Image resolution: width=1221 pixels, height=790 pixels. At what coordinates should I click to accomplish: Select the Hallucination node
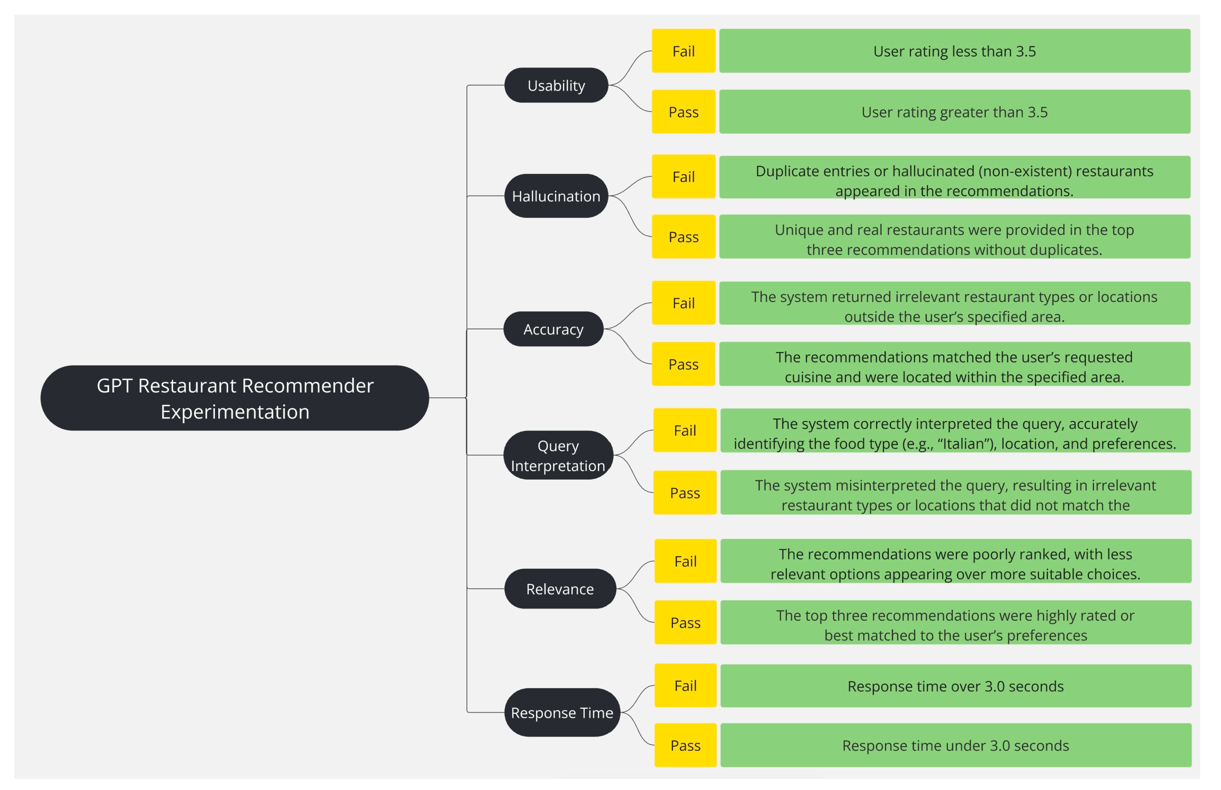pyautogui.click(x=556, y=196)
